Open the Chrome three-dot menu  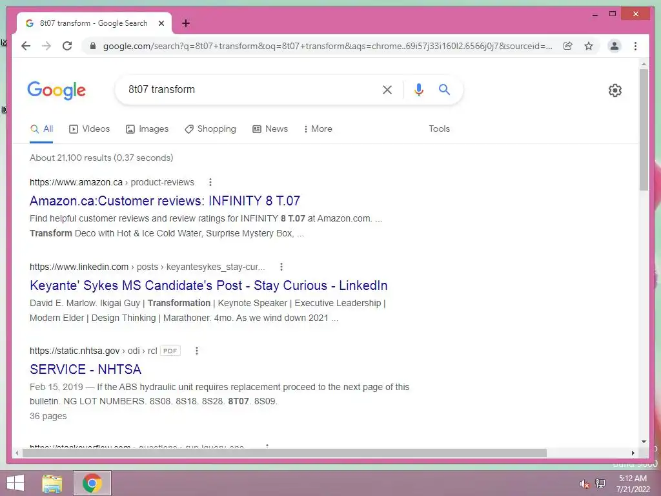635,46
